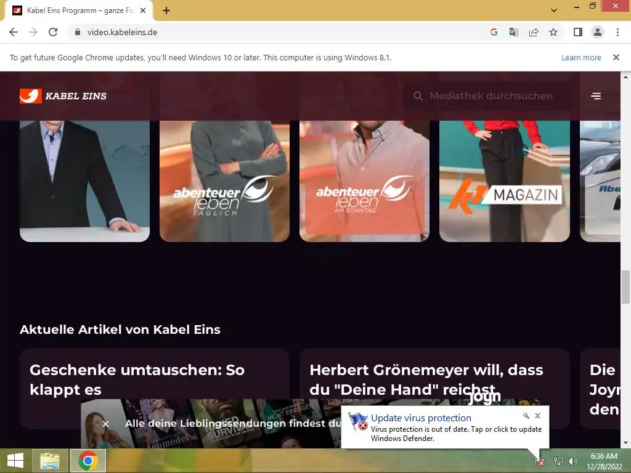The height and width of the screenshot is (473, 631).
Task: Click the scrollbar down arrow
Action: [x=625, y=443]
